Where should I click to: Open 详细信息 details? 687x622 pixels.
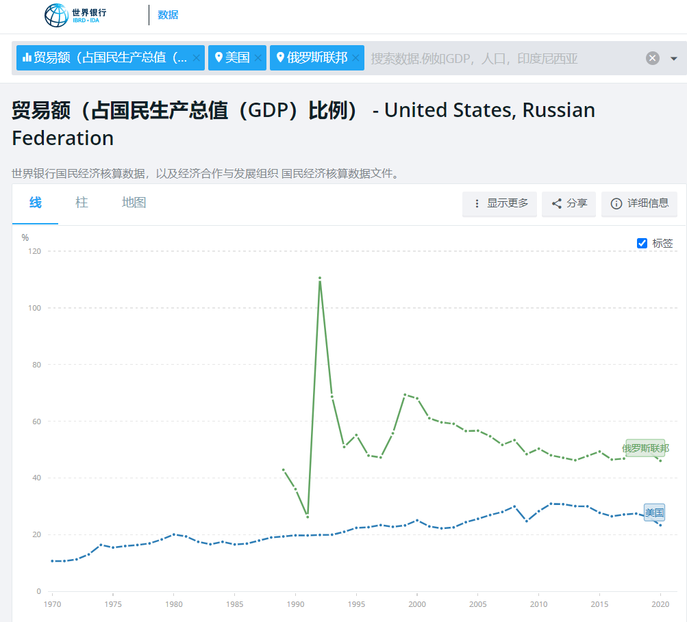[x=639, y=203]
